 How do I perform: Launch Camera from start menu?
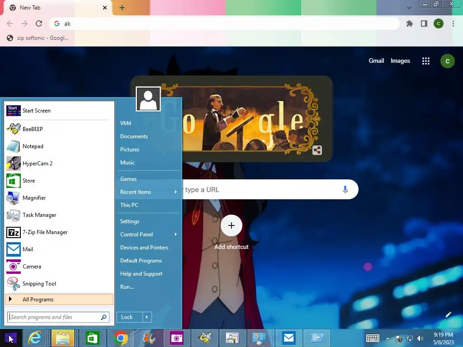(x=59, y=267)
